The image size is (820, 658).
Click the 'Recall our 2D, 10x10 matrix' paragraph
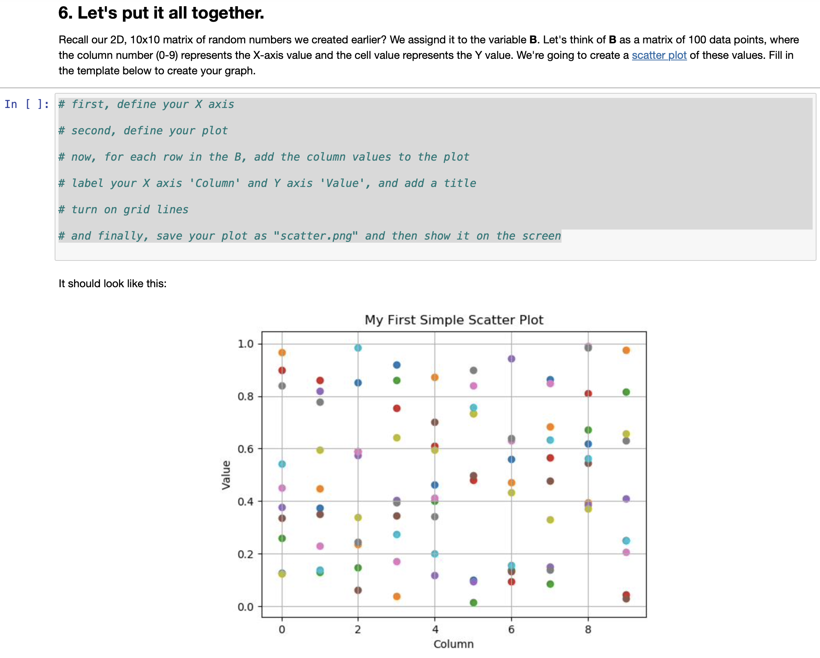coord(429,55)
